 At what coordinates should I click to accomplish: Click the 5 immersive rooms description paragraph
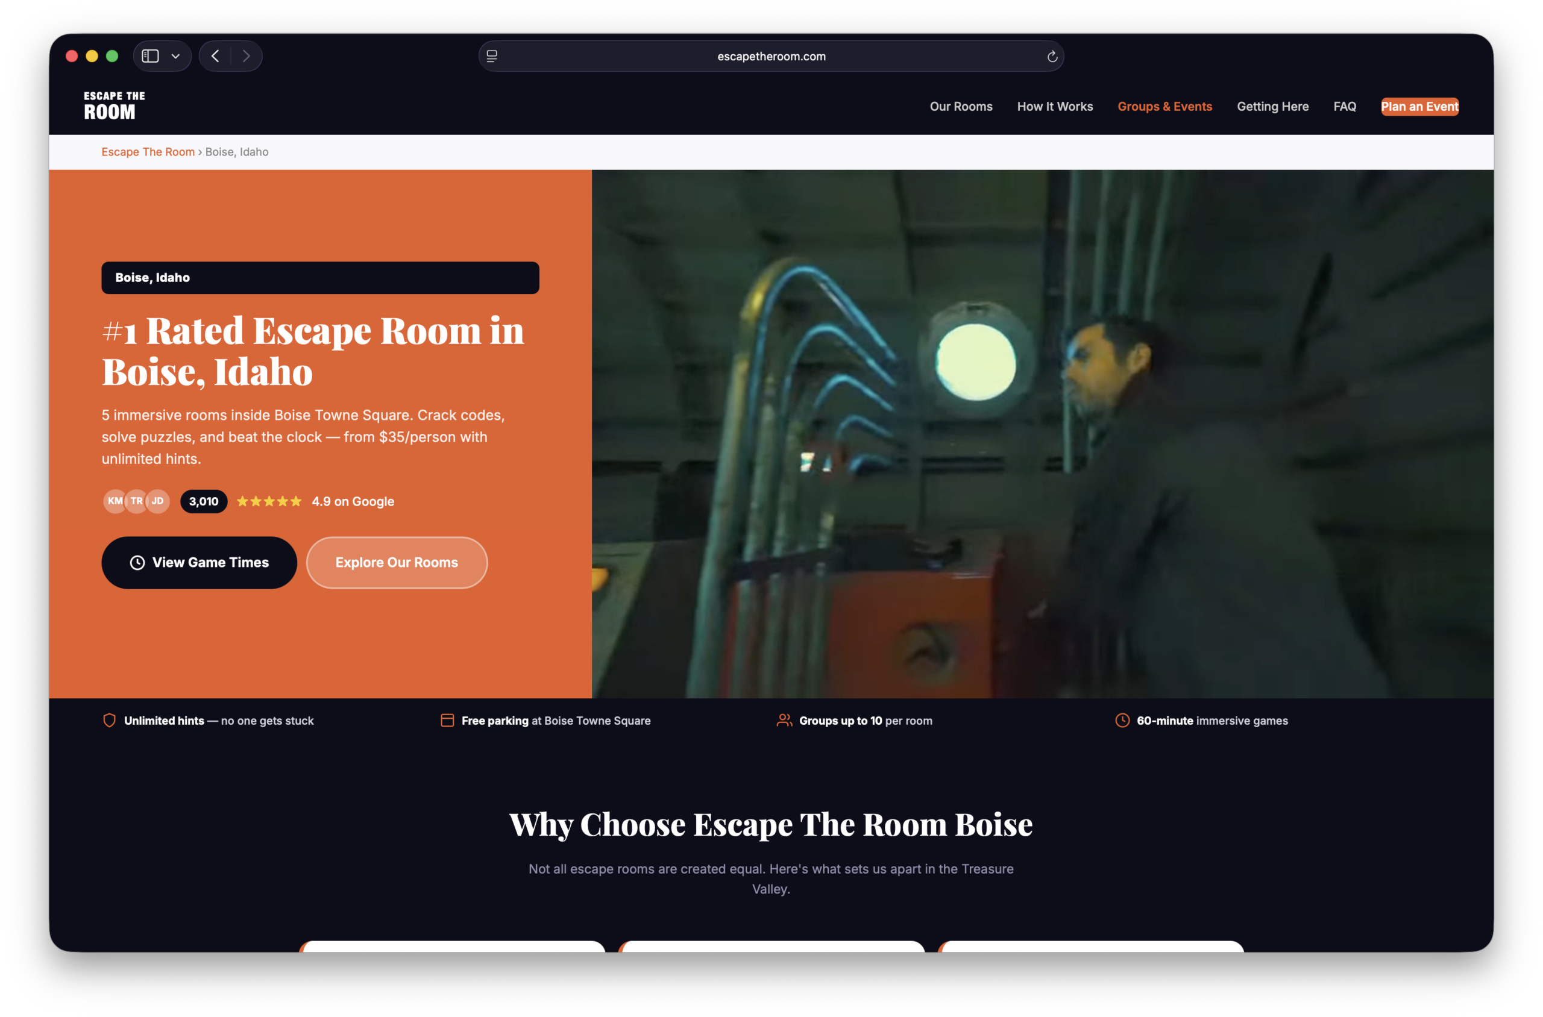point(303,437)
